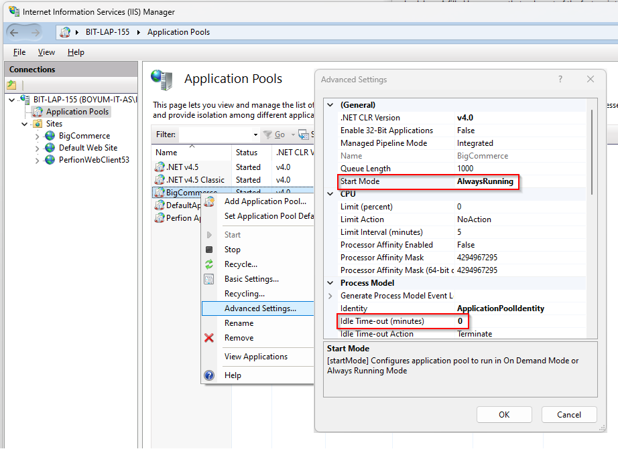Open Recycling... from context menu
This screenshot has width=618, height=449.
pos(245,294)
